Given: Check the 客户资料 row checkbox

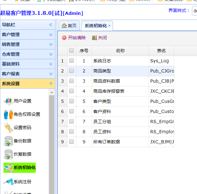Looking at the screenshot, I should (x=71, y=111).
